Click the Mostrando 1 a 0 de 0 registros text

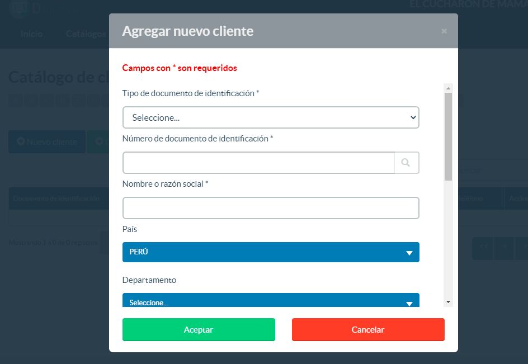tap(53, 243)
